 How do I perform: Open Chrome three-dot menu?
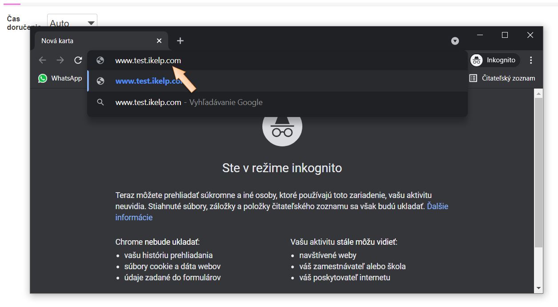pos(531,60)
